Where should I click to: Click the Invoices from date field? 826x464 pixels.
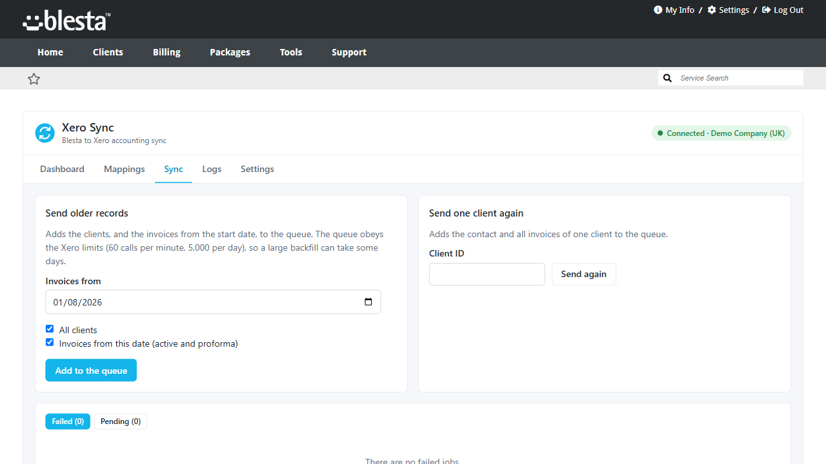(x=213, y=302)
